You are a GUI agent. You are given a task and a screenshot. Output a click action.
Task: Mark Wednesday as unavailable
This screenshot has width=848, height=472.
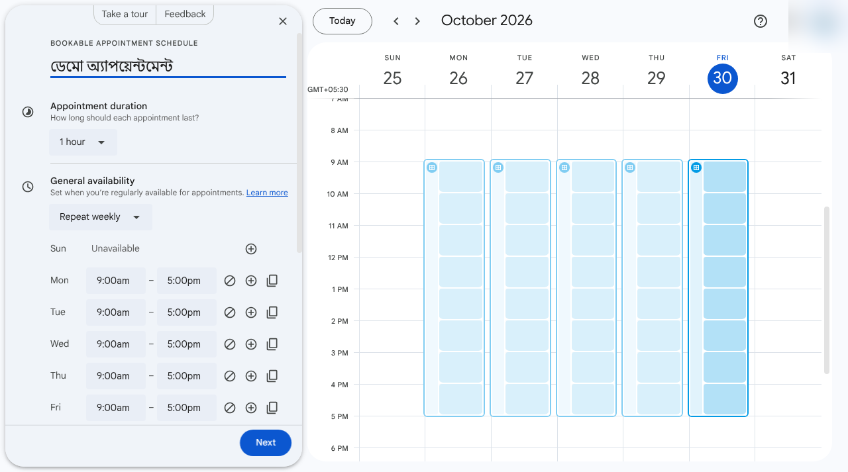pos(230,344)
